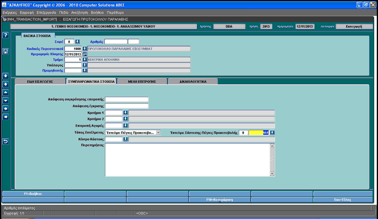This screenshot has height=219, width=378.
Task: Click the Απόφαση έγκρισης input field
Action: click(x=127, y=106)
